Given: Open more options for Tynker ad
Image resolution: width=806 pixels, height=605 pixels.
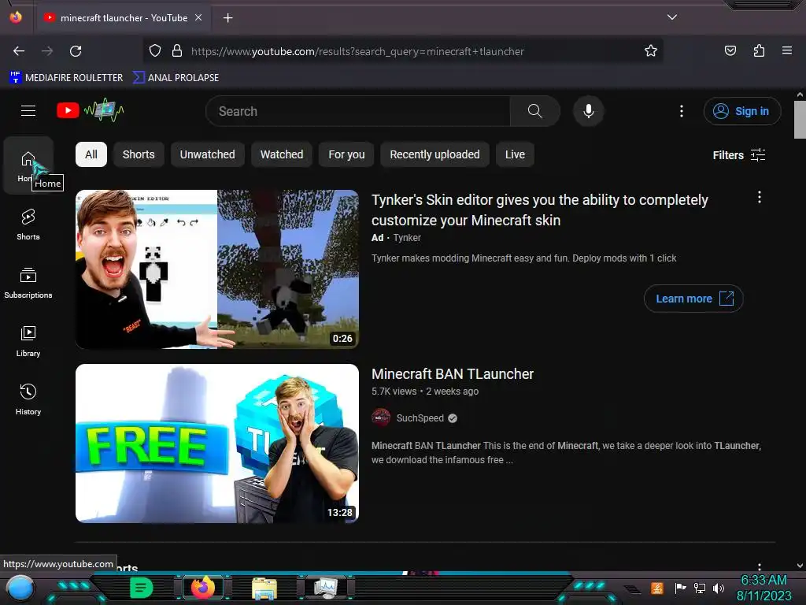Looking at the screenshot, I should 760,197.
